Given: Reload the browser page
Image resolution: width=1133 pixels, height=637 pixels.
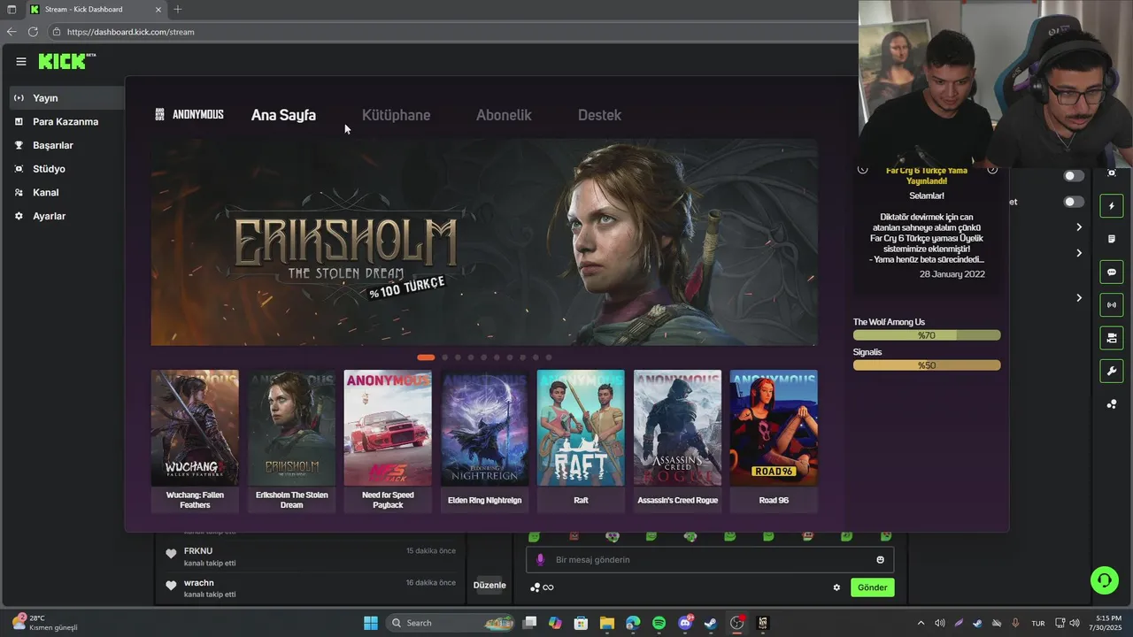Looking at the screenshot, I should point(33,32).
